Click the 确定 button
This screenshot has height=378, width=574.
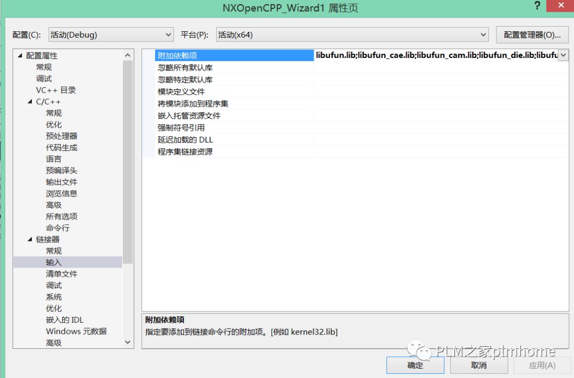click(415, 365)
